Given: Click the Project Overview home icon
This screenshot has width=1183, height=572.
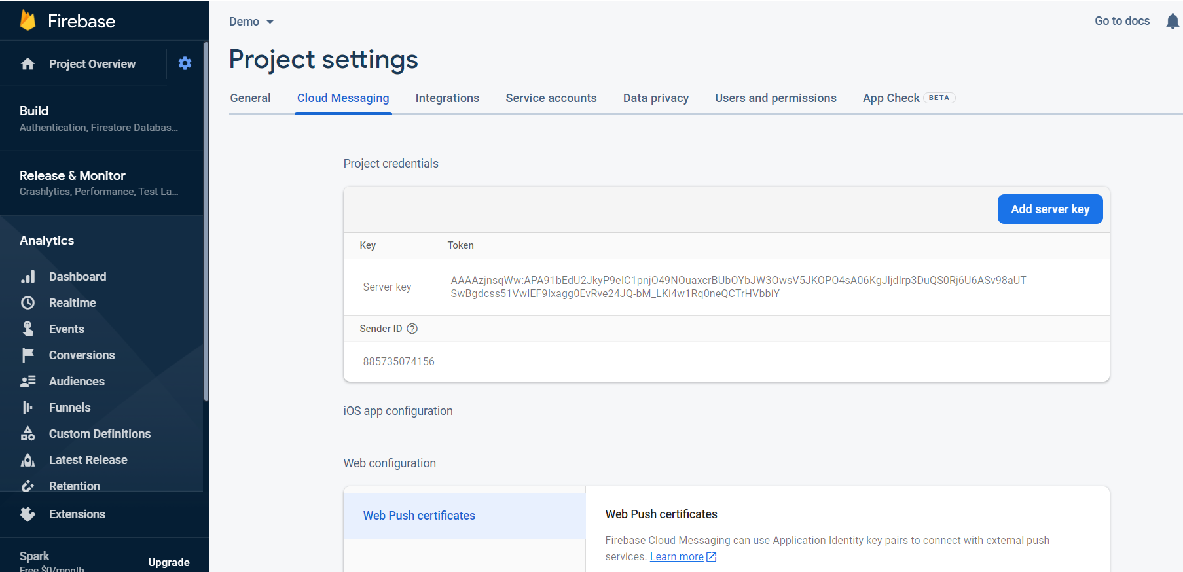Looking at the screenshot, I should 27,63.
